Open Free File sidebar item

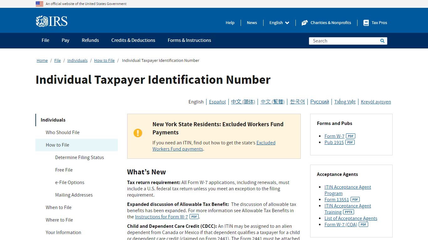pos(64,170)
